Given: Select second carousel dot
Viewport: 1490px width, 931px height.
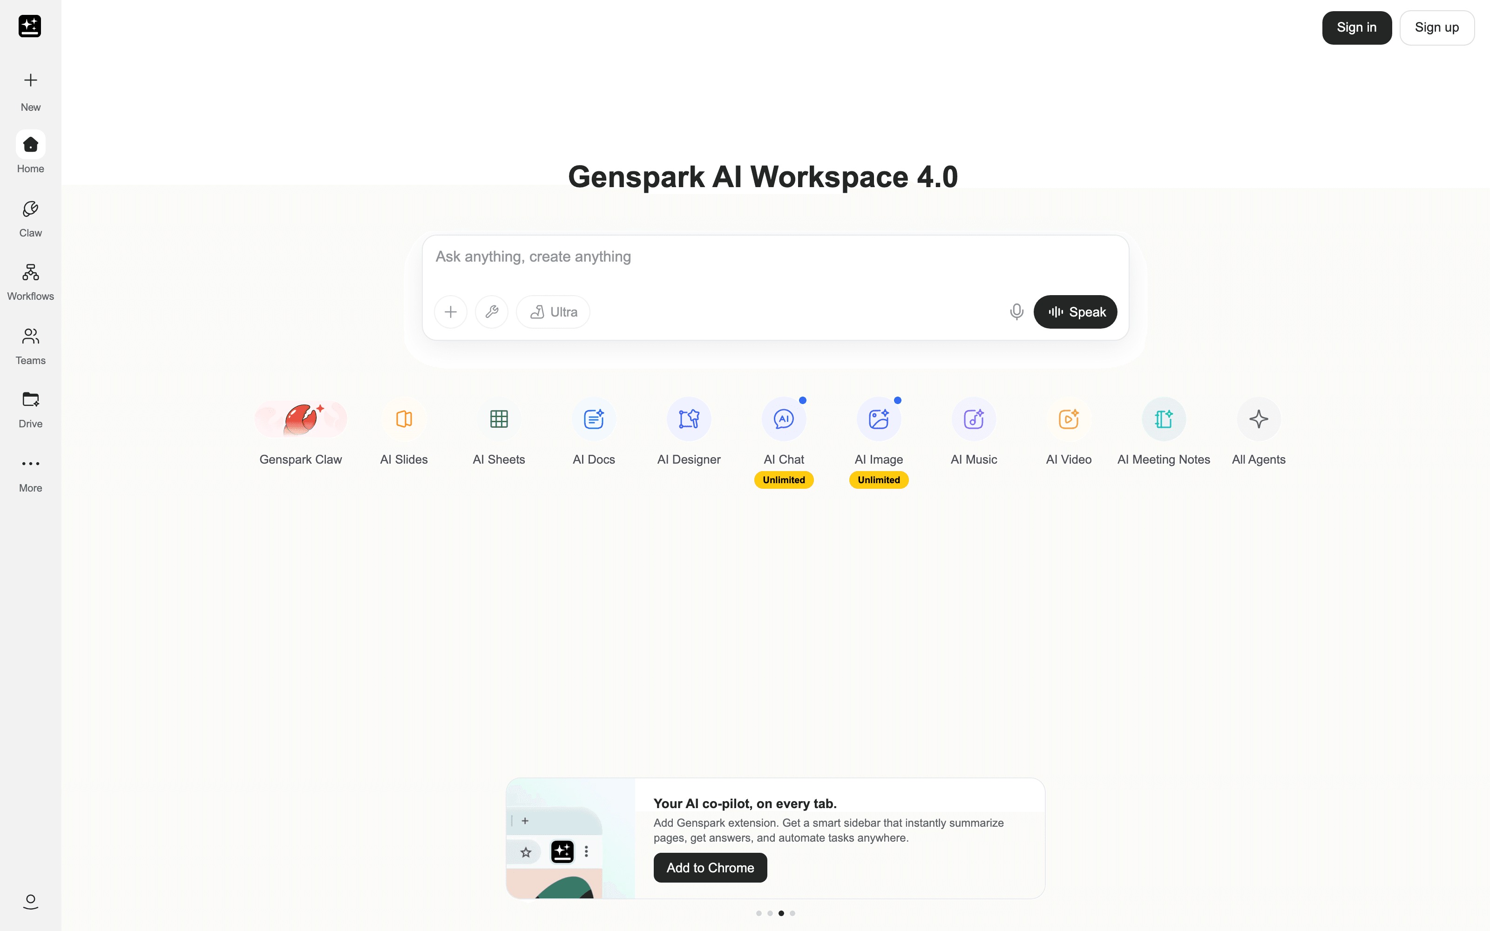Looking at the screenshot, I should [770, 913].
